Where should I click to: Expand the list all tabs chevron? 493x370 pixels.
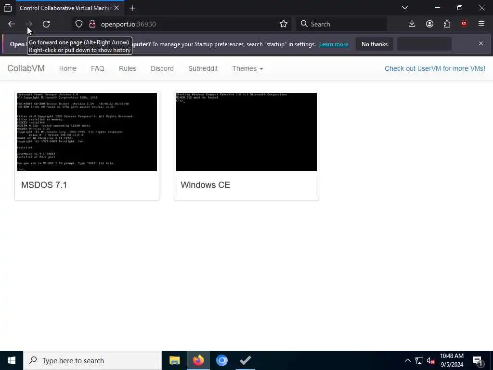point(405,8)
